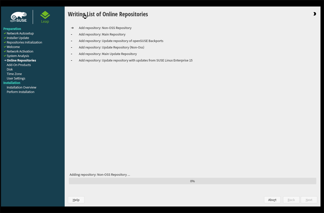Abort the installation
Image resolution: width=324 pixels, height=213 pixels.
(x=272, y=199)
